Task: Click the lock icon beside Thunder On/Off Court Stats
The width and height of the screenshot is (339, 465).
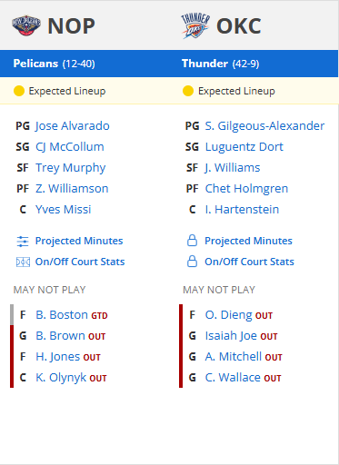Action: pos(192,262)
